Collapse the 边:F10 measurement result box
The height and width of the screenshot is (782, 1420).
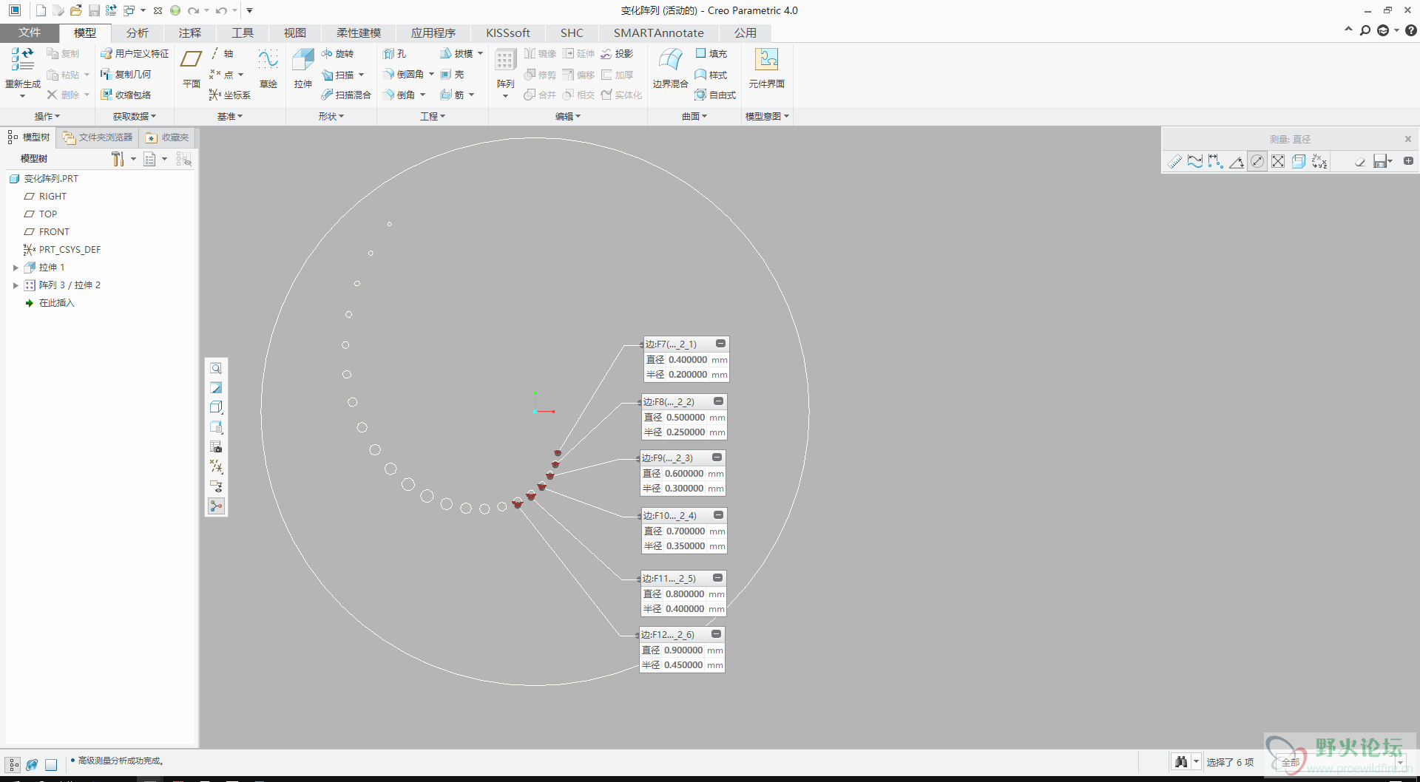(718, 515)
